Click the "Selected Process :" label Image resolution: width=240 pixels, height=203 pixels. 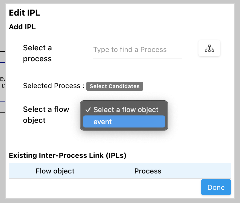[54, 86]
